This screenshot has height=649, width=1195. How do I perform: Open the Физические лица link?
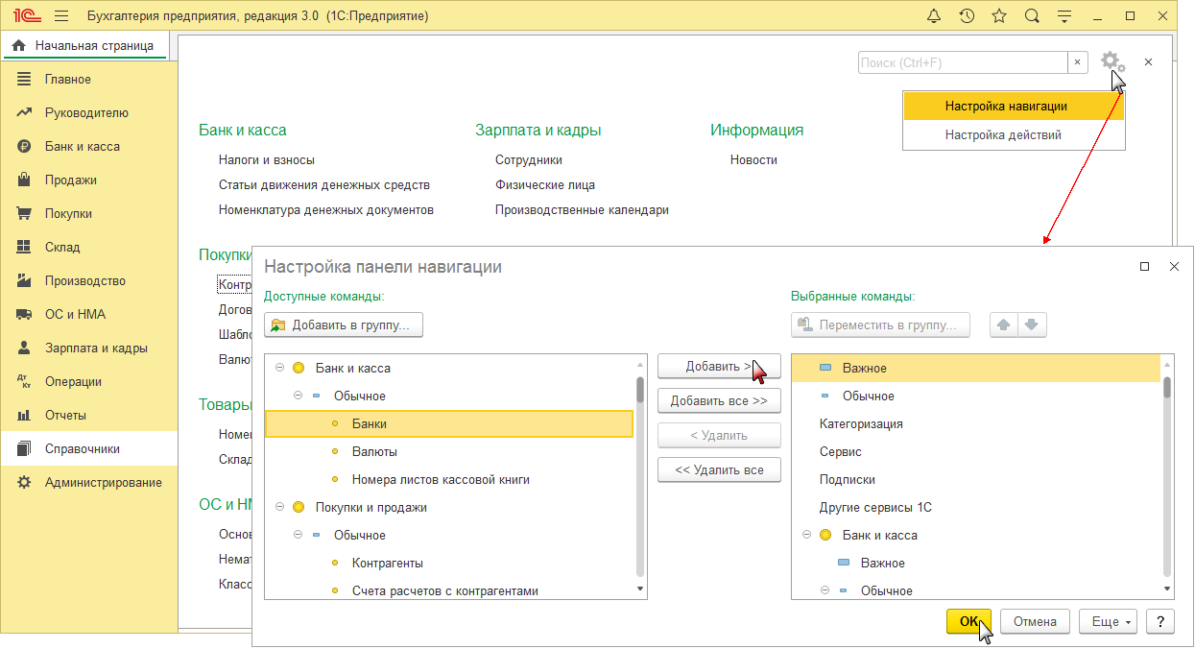[x=545, y=185]
